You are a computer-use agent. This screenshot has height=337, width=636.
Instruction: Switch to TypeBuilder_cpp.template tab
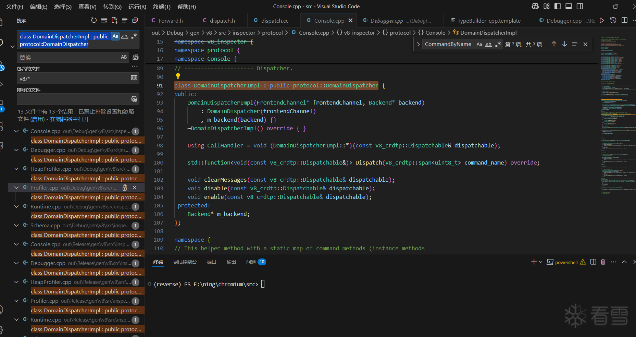click(x=488, y=21)
